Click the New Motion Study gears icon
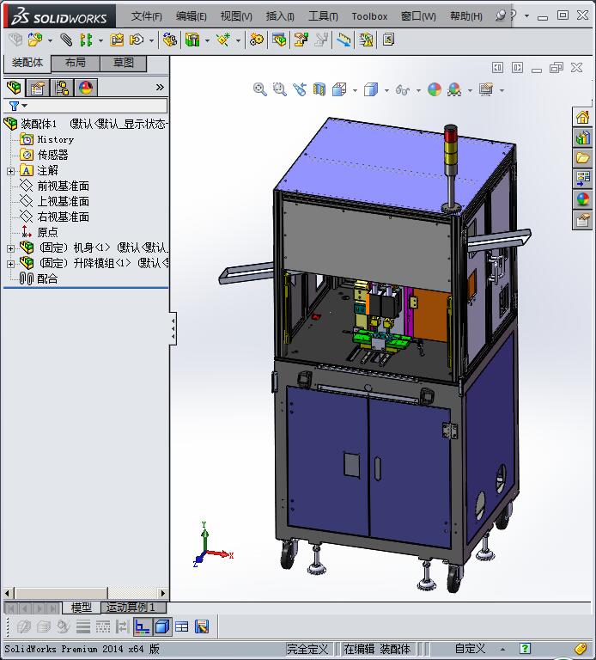Screen dimensions: 596x660 tap(256, 40)
